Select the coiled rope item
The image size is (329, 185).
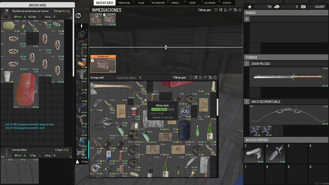pyautogui.click(x=96, y=142)
